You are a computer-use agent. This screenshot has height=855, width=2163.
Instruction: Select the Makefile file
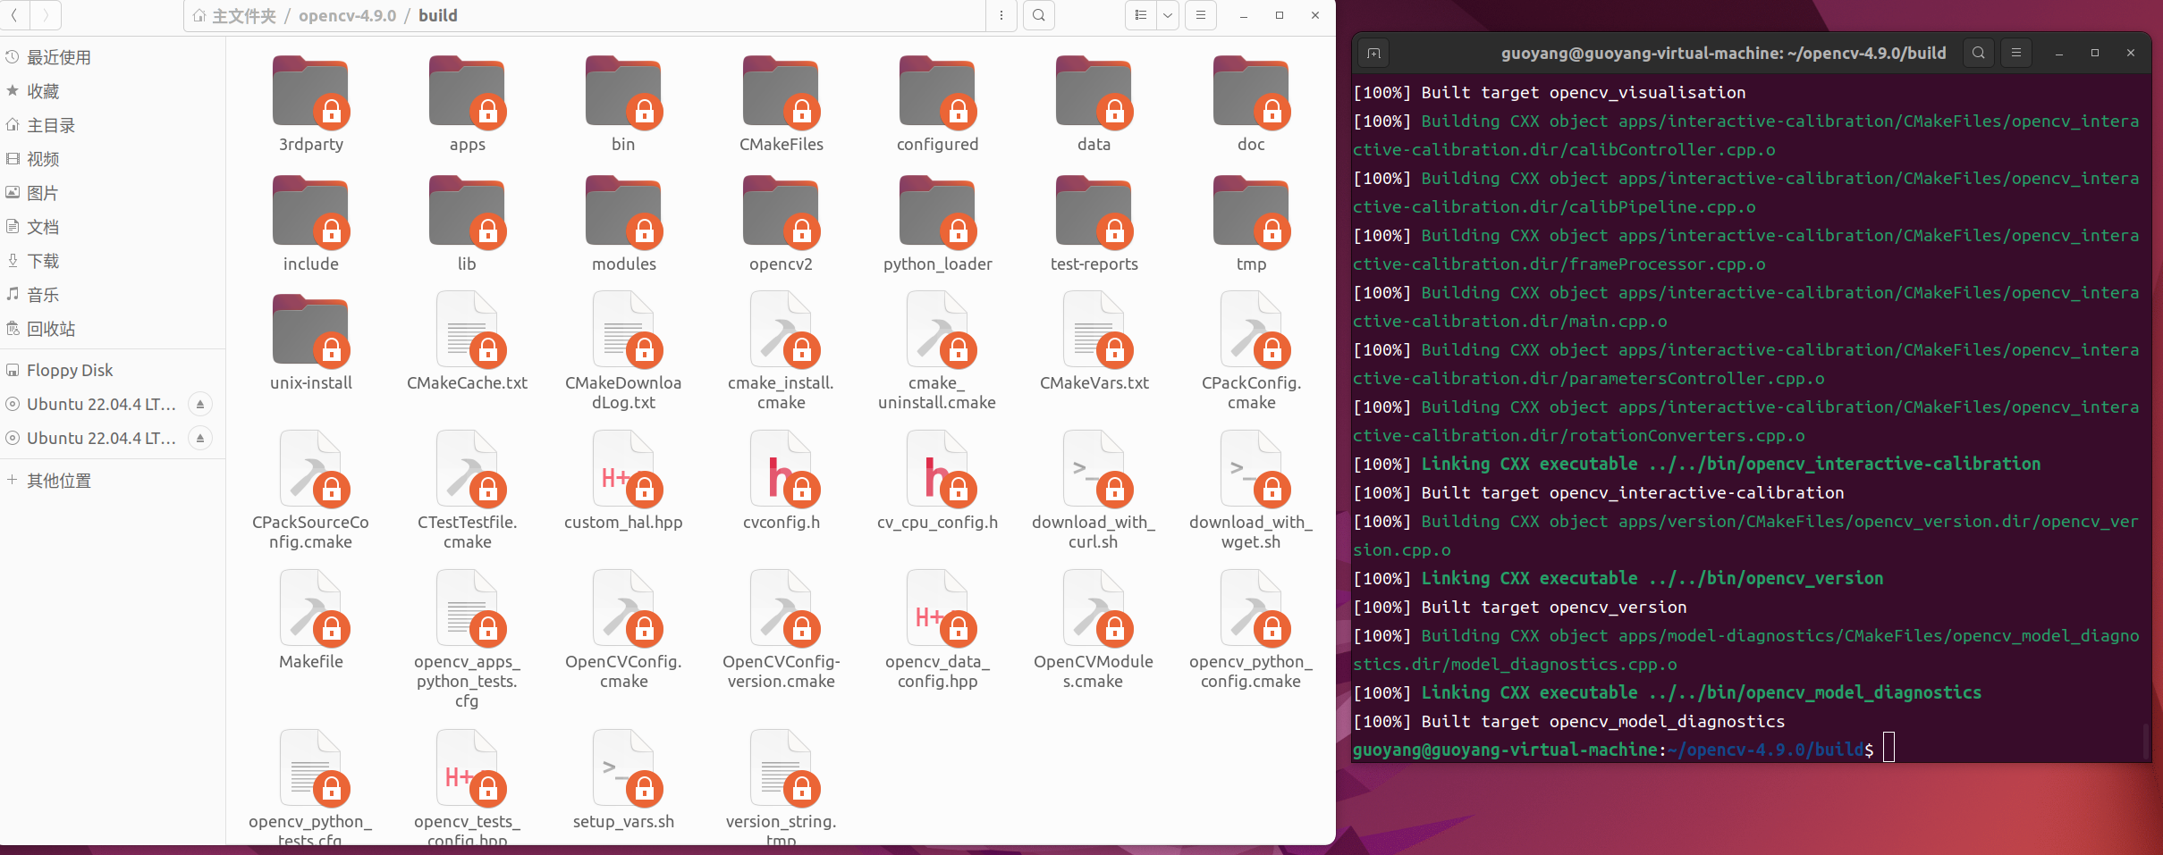coord(310,621)
